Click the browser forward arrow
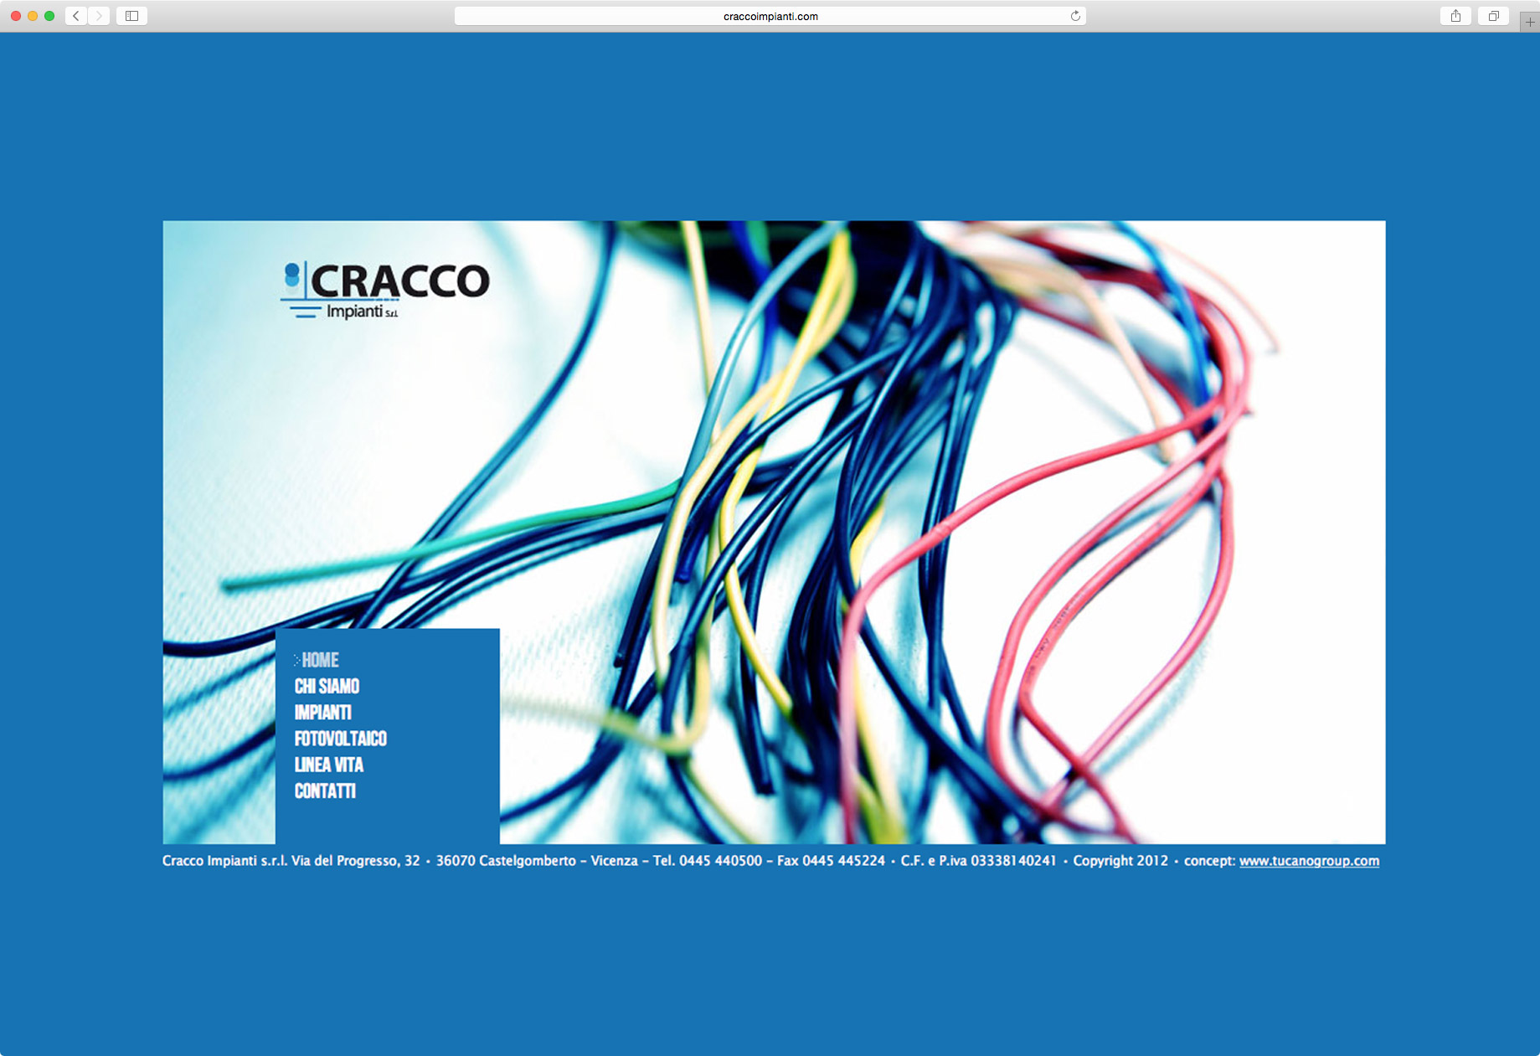 [x=99, y=16]
